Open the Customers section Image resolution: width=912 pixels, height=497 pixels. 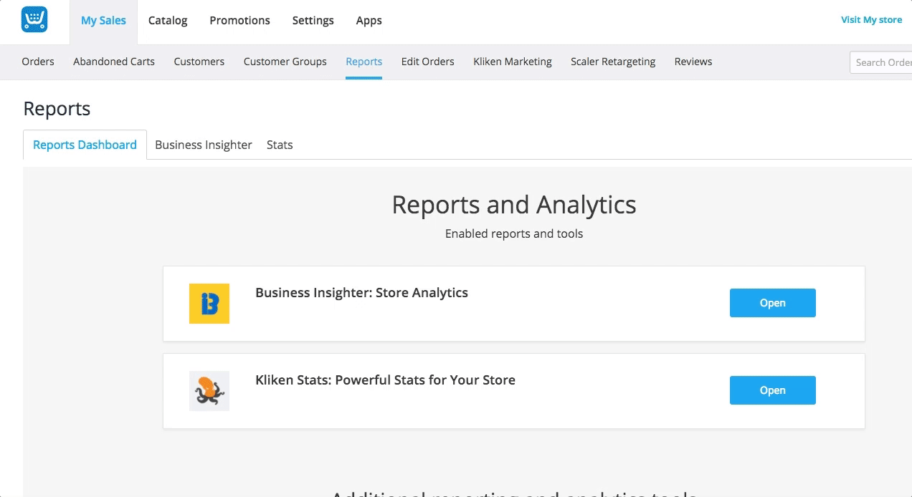tap(199, 62)
